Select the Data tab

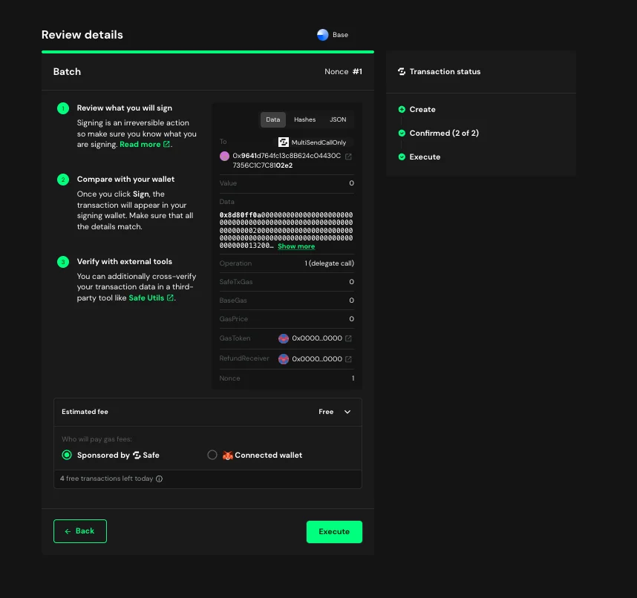click(273, 119)
